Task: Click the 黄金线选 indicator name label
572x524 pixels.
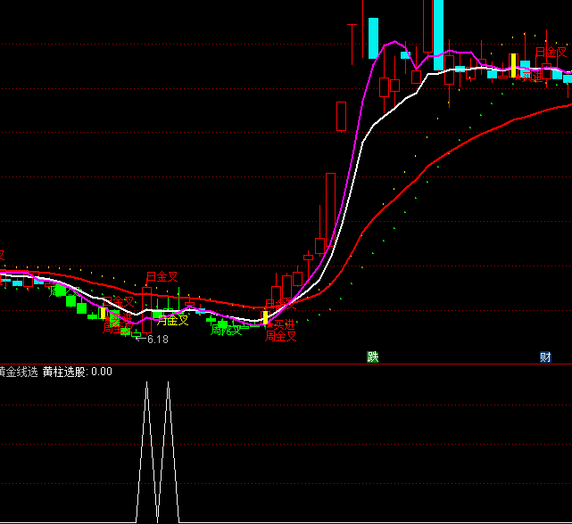Action: pos(19,372)
